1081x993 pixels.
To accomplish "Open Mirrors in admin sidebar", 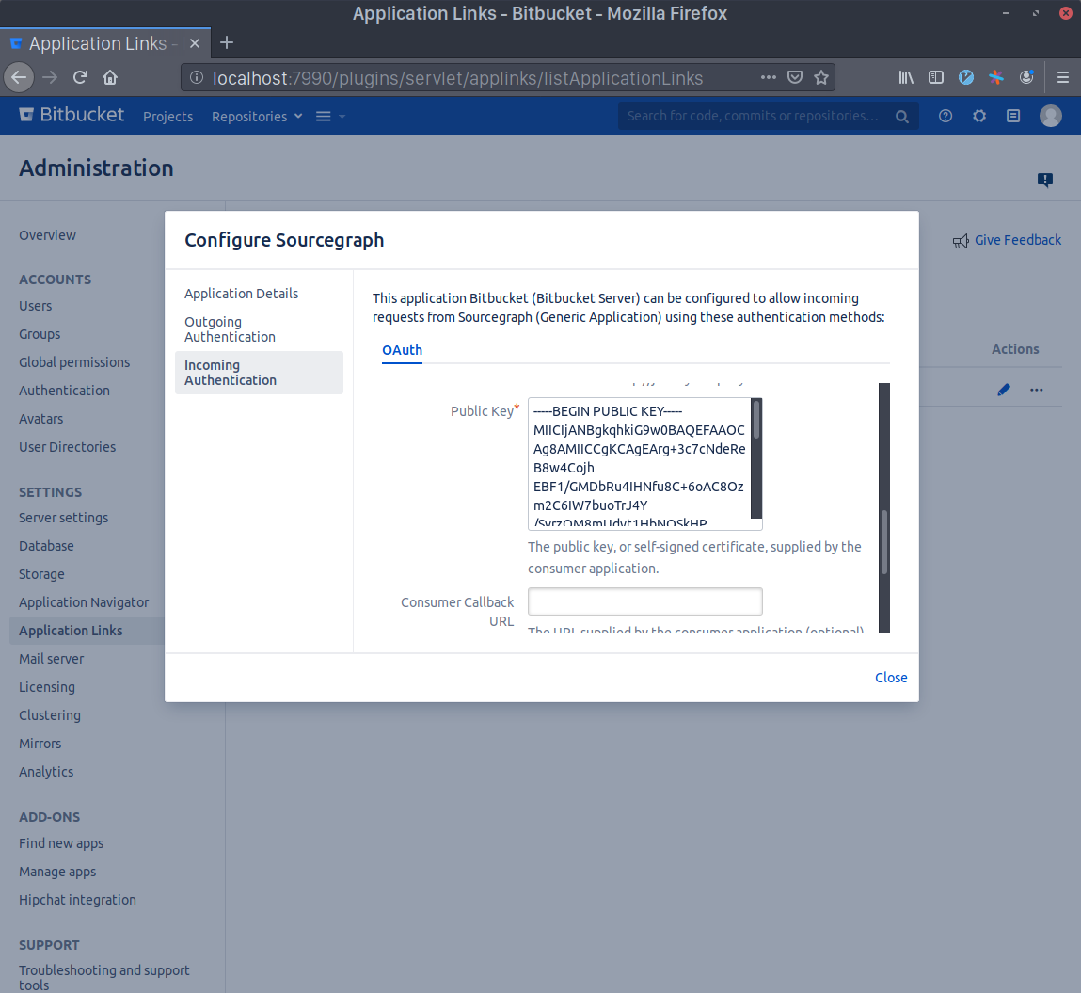I will pos(40,744).
